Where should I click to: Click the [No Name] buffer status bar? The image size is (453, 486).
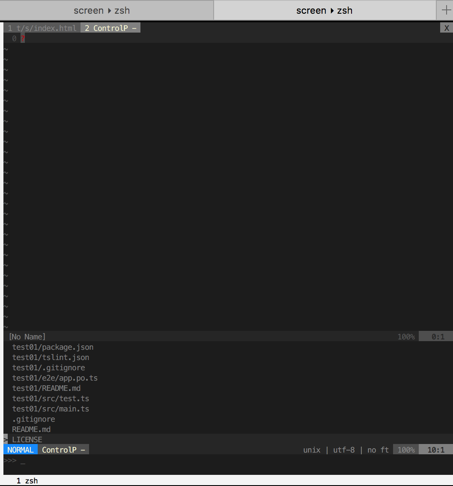[228, 336]
